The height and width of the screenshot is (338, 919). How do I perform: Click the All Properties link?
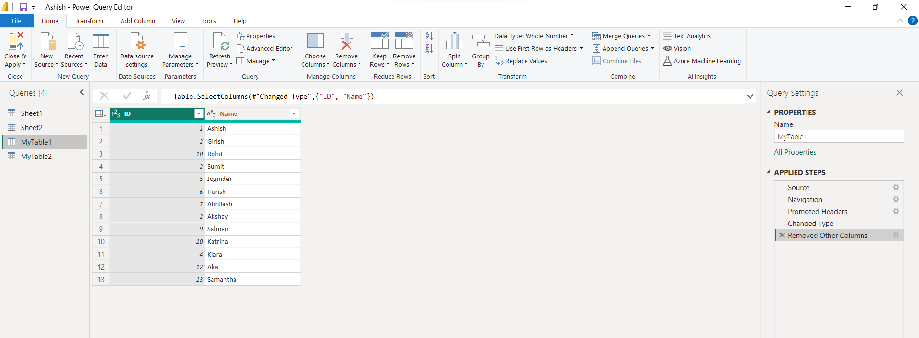[x=795, y=152]
